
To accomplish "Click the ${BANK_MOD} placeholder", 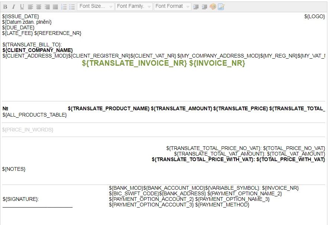I will pos(126,188).
